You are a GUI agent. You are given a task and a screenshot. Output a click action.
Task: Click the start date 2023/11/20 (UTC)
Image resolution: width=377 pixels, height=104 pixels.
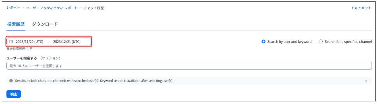click(x=29, y=42)
